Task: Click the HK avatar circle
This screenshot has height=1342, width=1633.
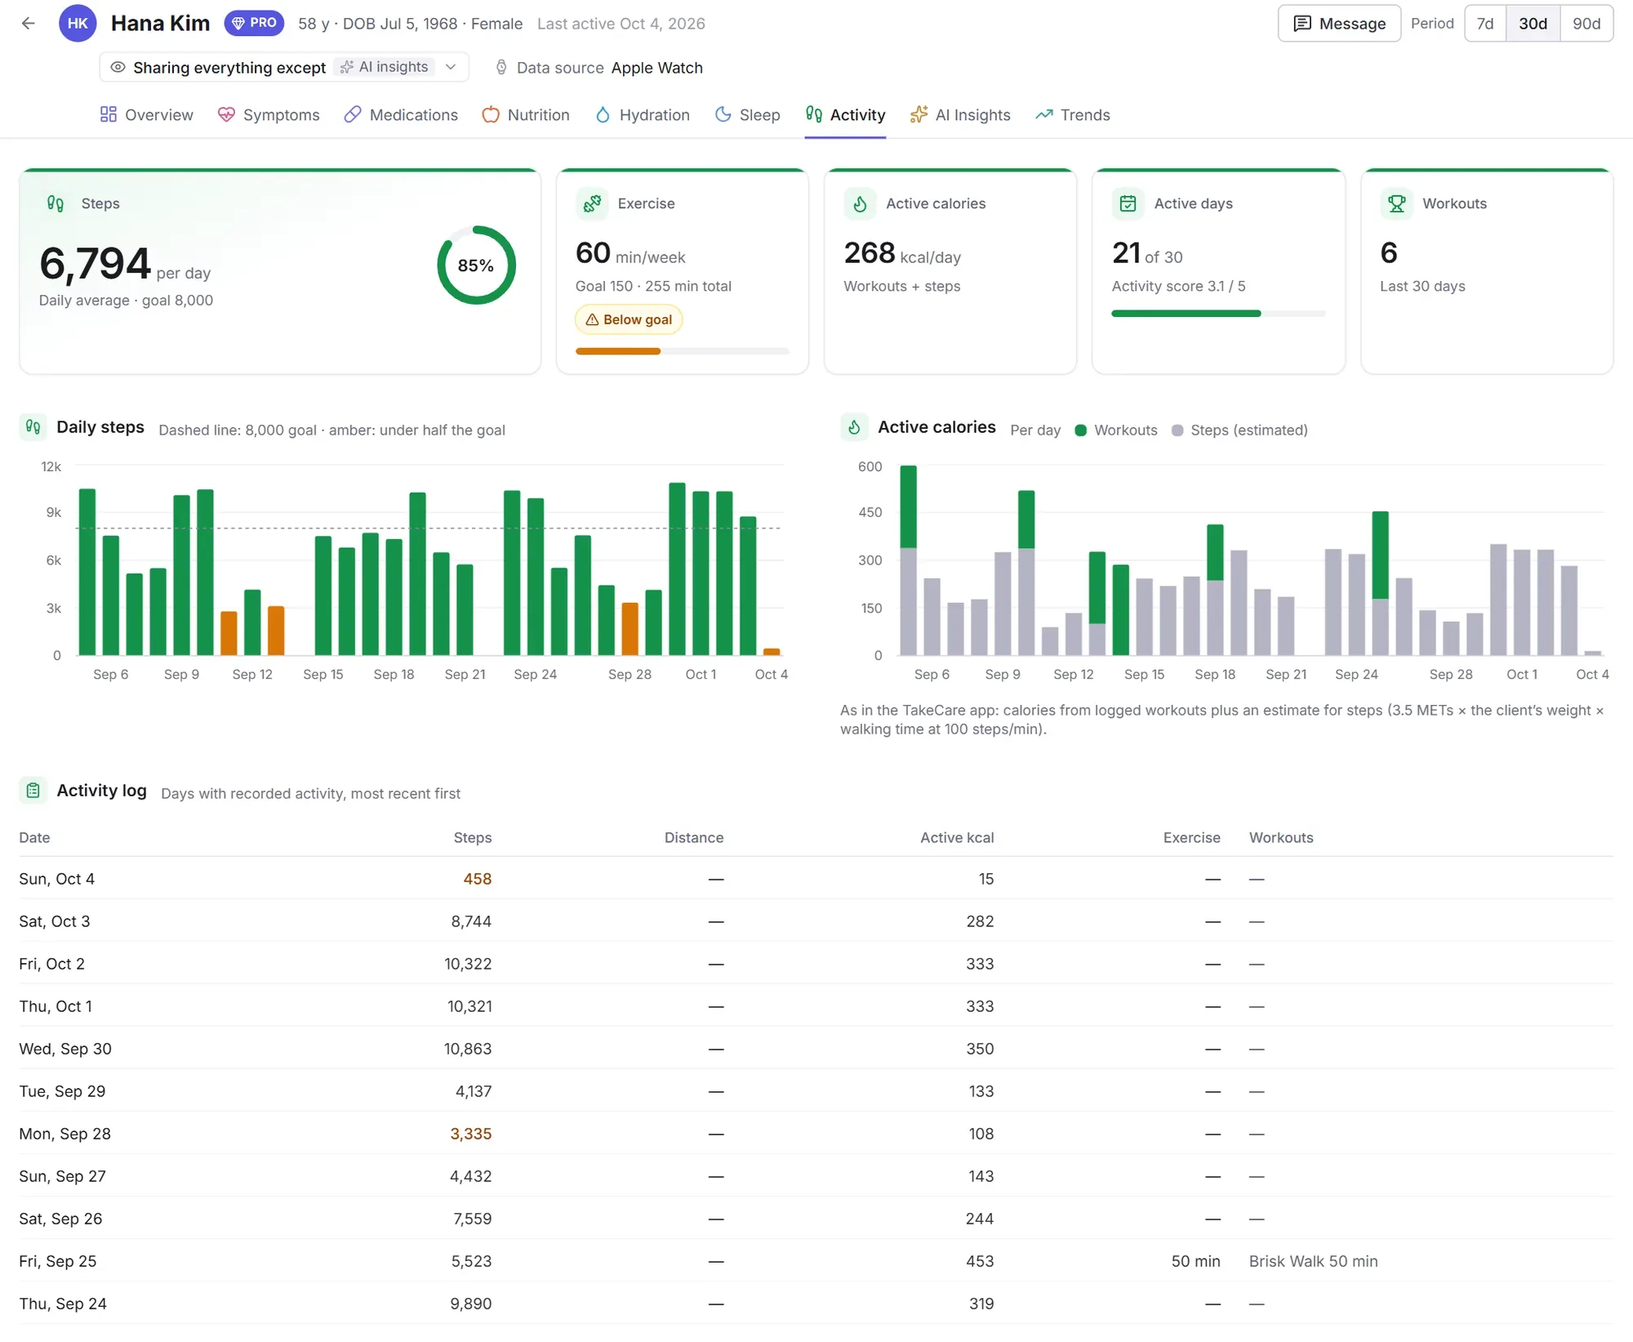Action: pyautogui.click(x=78, y=23)
